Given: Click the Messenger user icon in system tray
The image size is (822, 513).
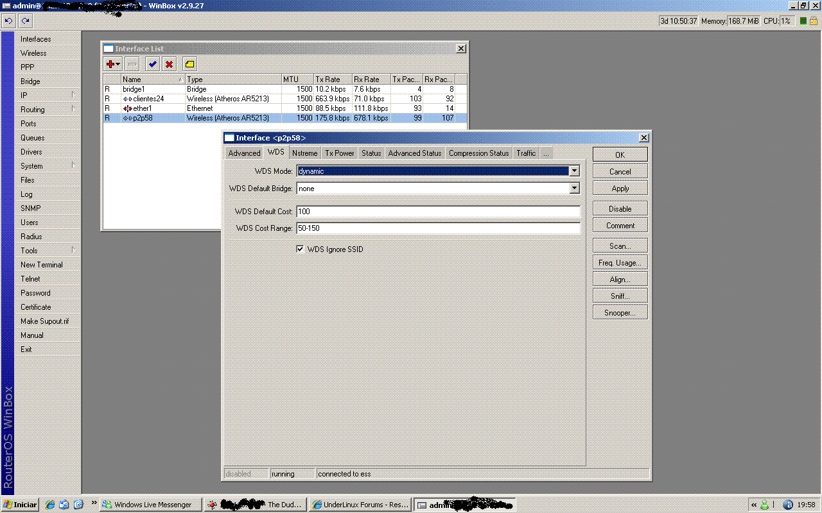Looking at the screenshot, I should point(764,505).
